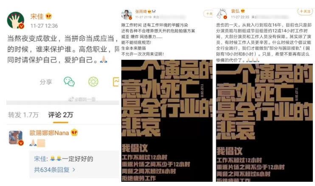Open 宋佳 username link
Image resolution: width=315 pixels, height=186 pixels.
pos(37,16)
